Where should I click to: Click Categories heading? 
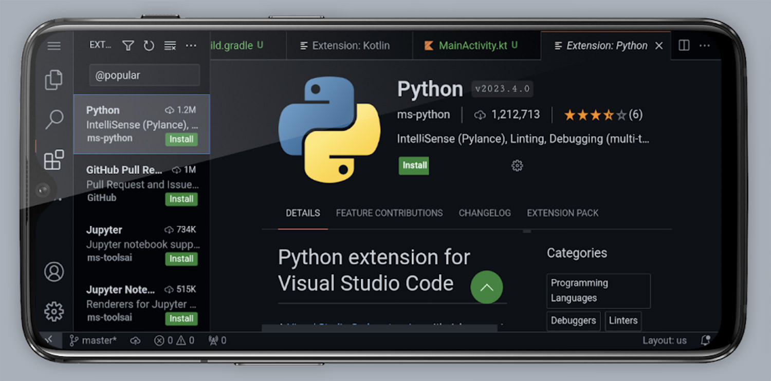tap(577, 253)
